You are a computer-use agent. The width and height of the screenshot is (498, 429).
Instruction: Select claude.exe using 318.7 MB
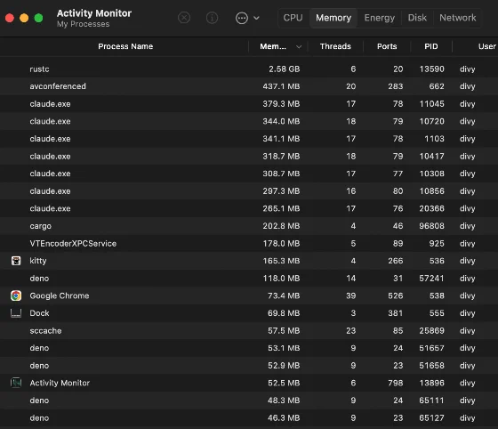[249, 156]
